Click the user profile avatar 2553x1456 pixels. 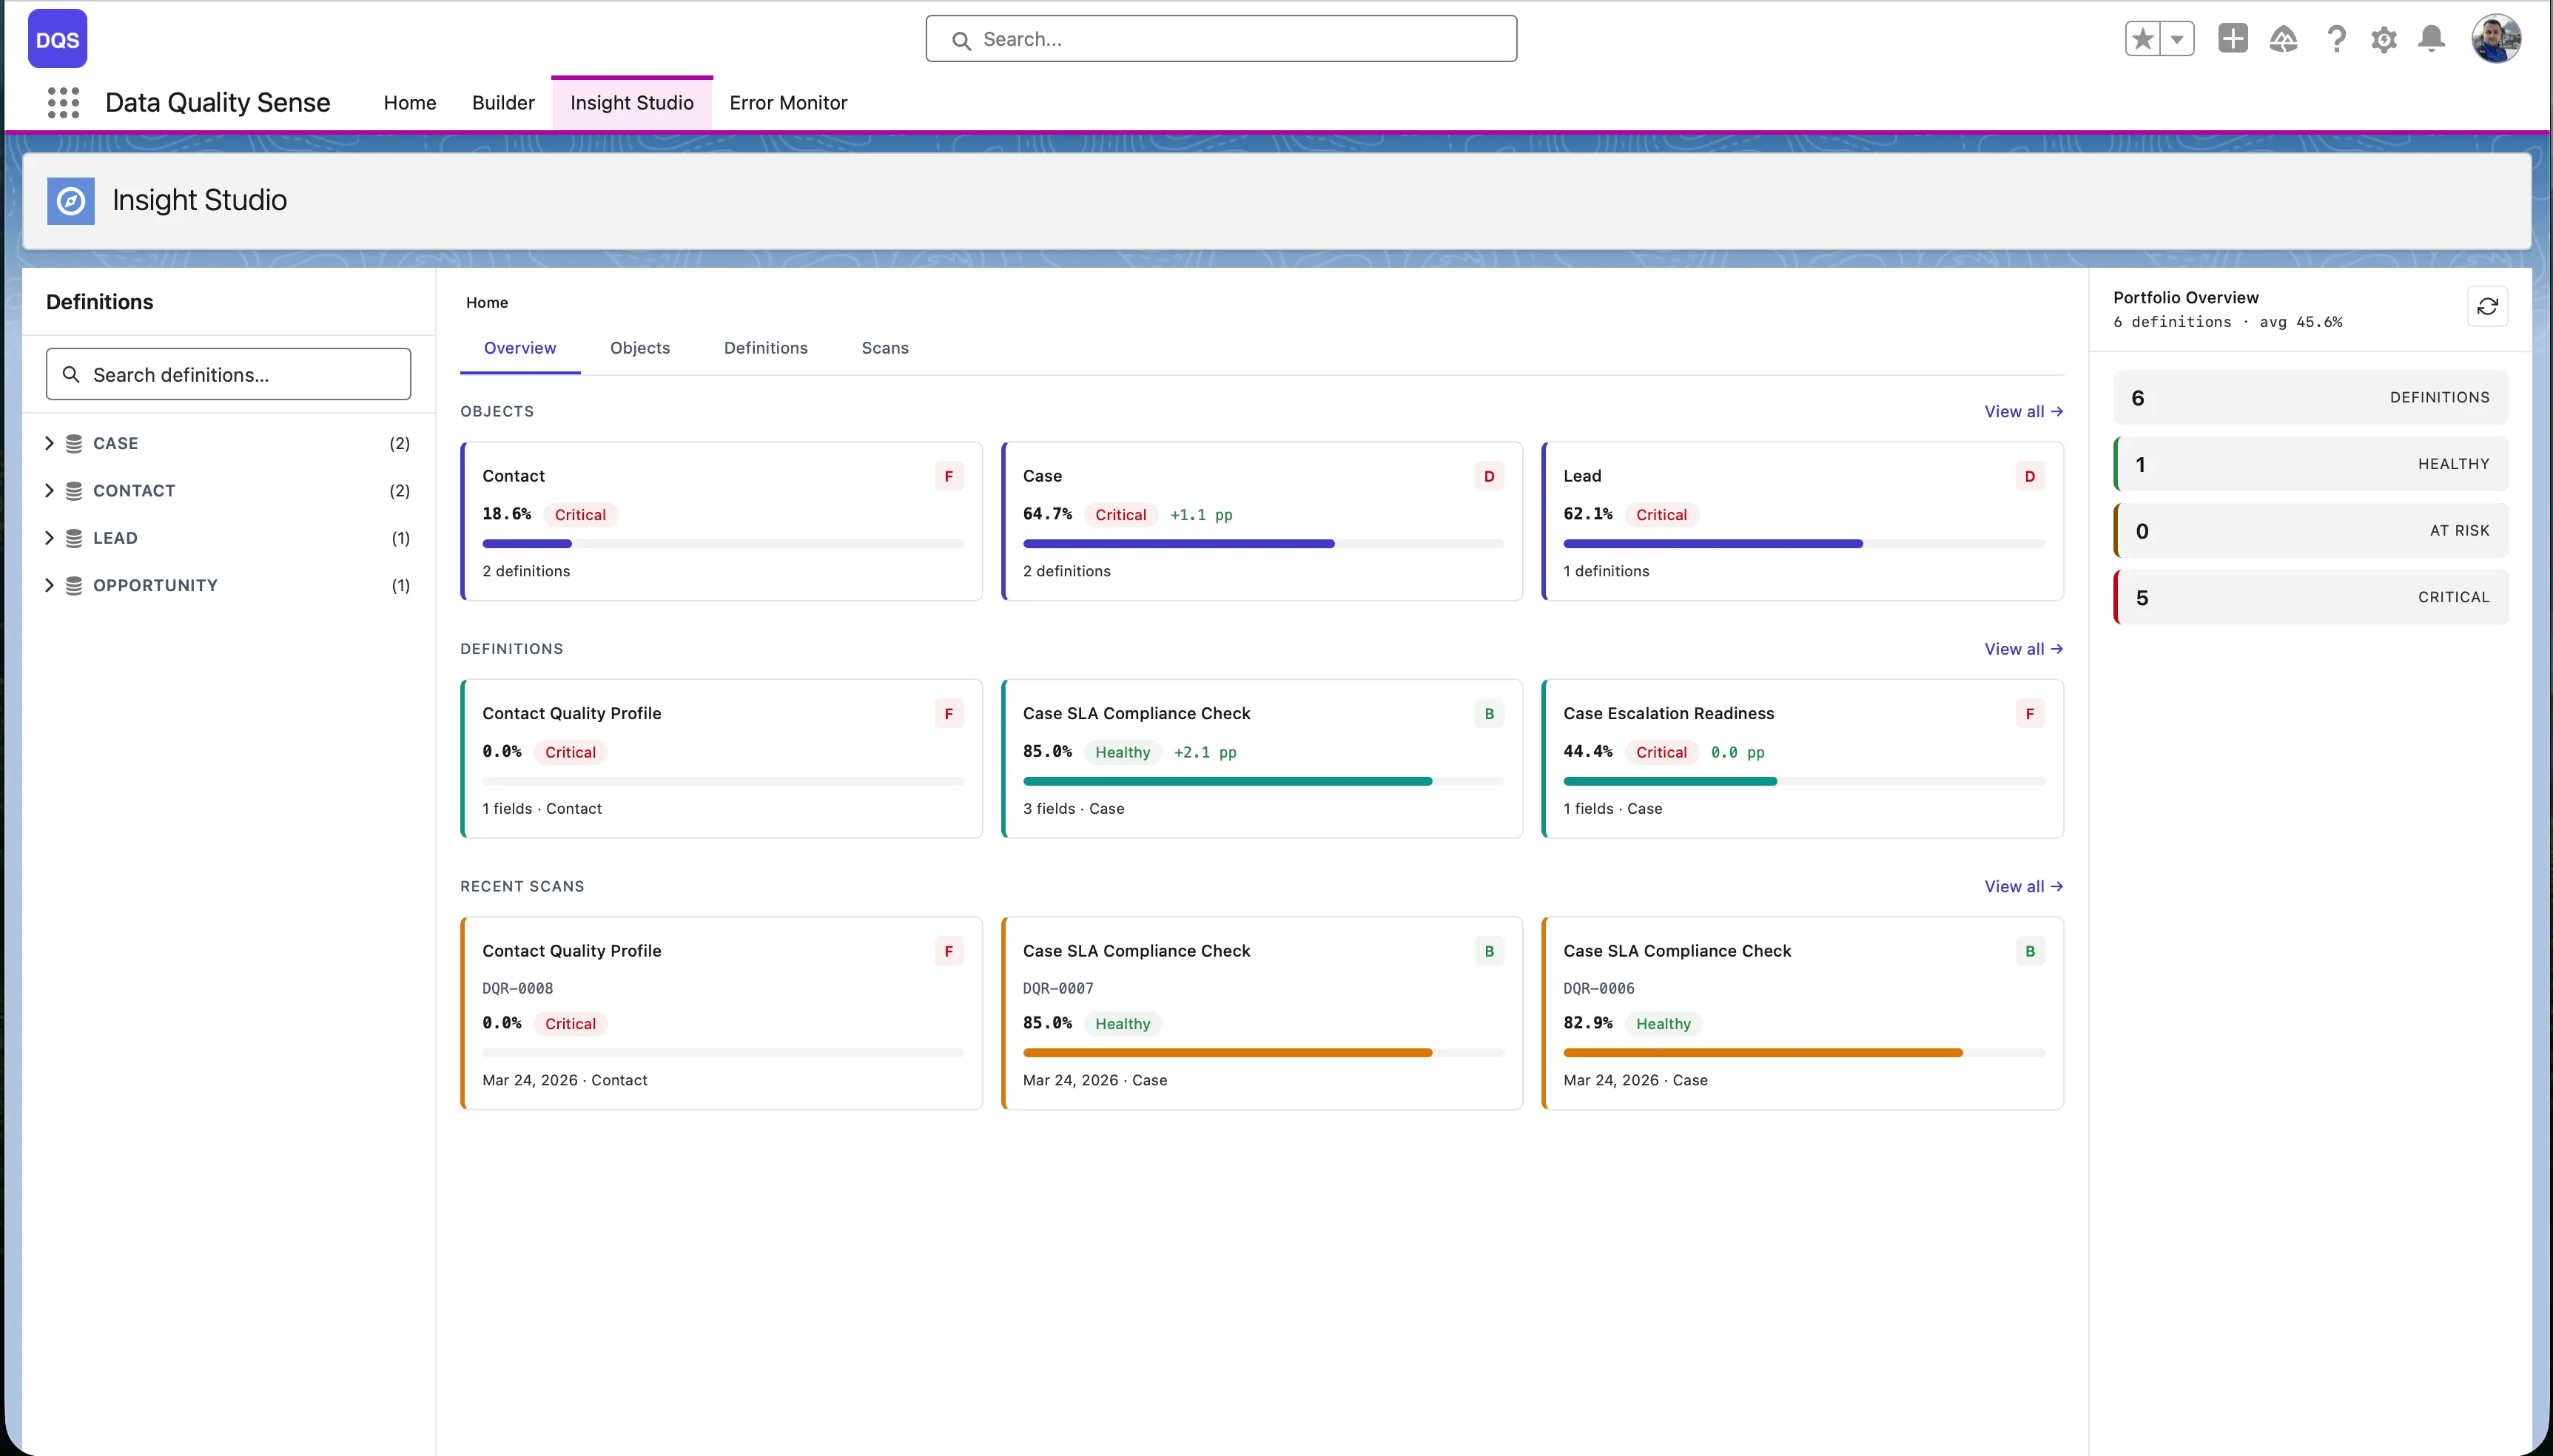click(2496, 39)
